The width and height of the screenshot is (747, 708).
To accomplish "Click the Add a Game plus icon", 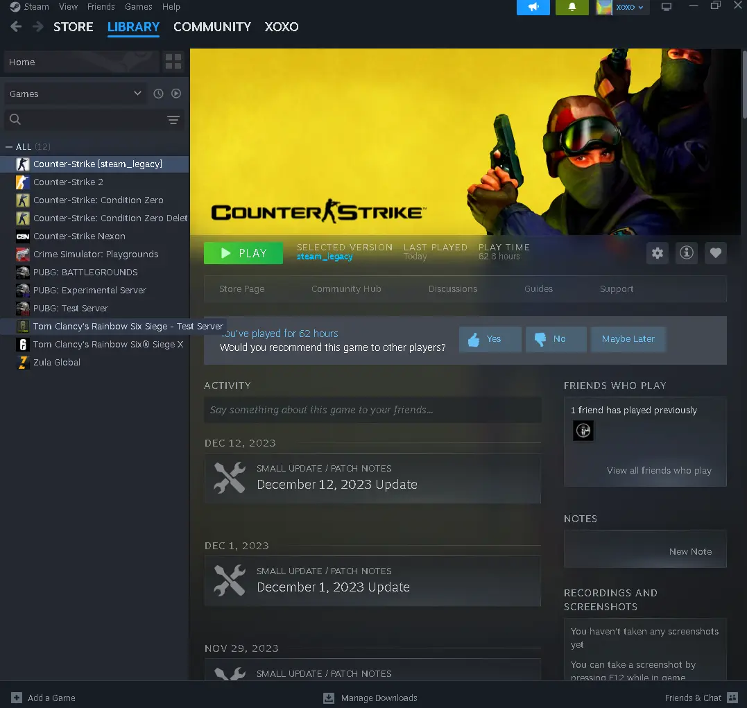I will [17, 698].
